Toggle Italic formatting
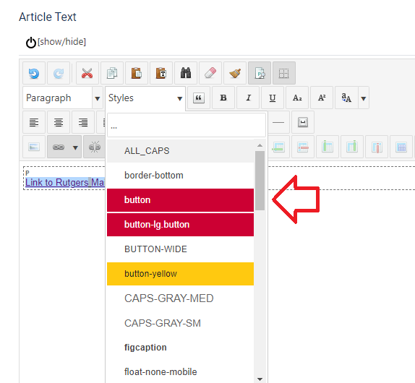 [x=248, y=98]
